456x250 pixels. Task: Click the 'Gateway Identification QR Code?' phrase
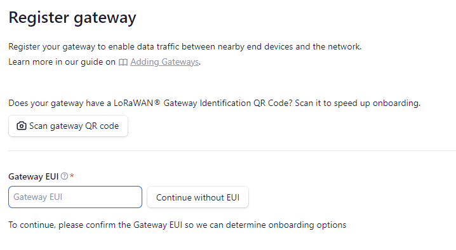tap(228, 103)
